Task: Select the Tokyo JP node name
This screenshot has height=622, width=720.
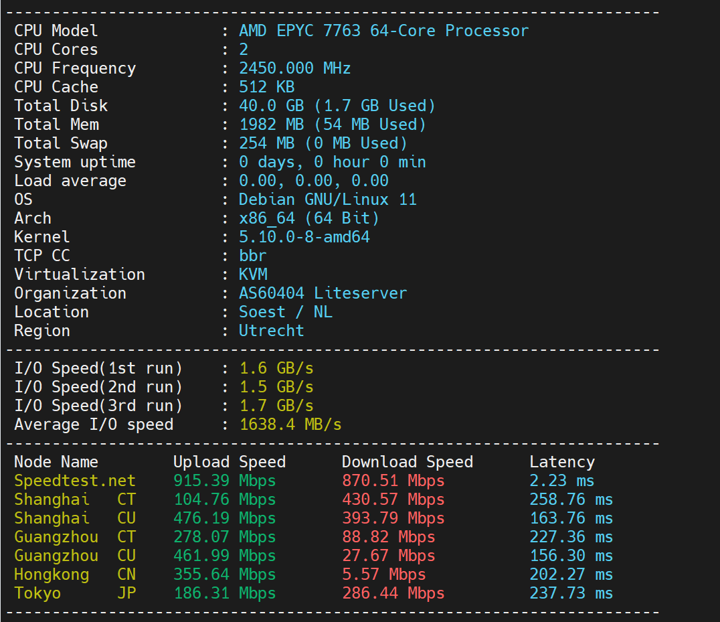Action: [75, 593]
